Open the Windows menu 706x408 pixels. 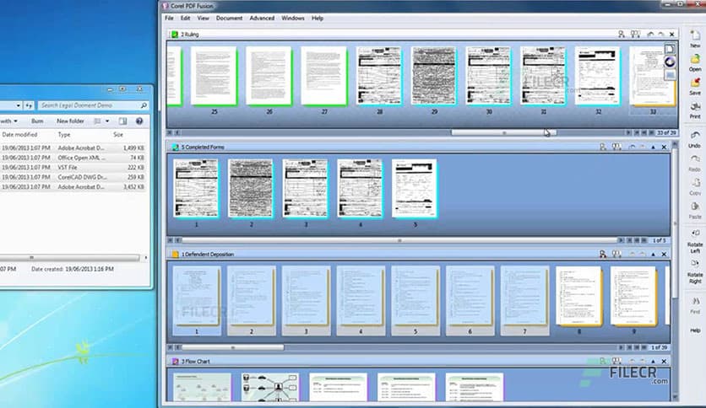[293, 19]
